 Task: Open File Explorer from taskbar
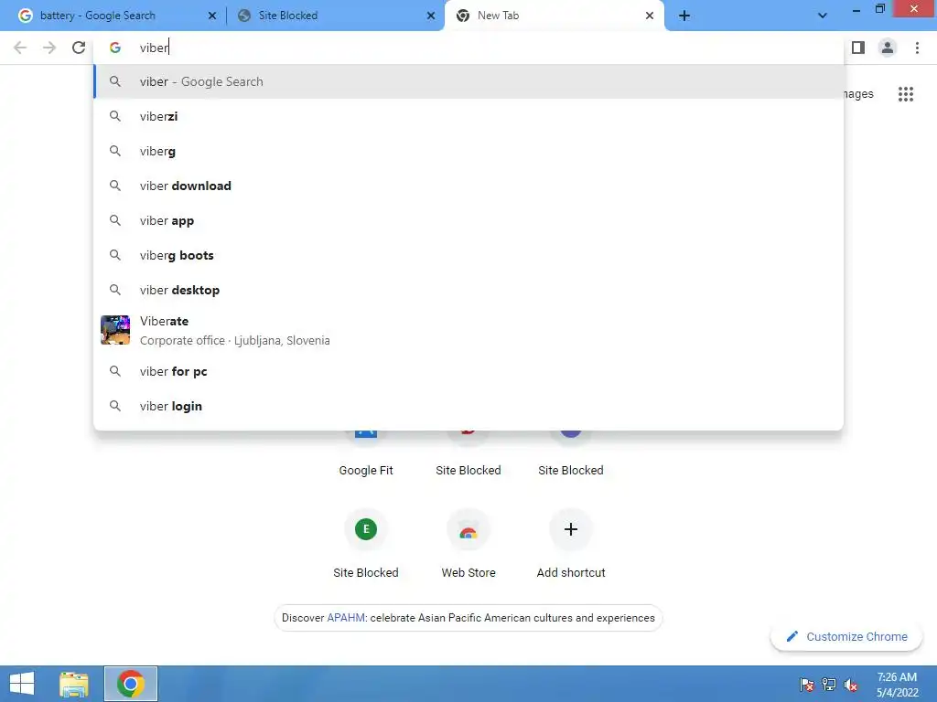(x=74, y=684)
